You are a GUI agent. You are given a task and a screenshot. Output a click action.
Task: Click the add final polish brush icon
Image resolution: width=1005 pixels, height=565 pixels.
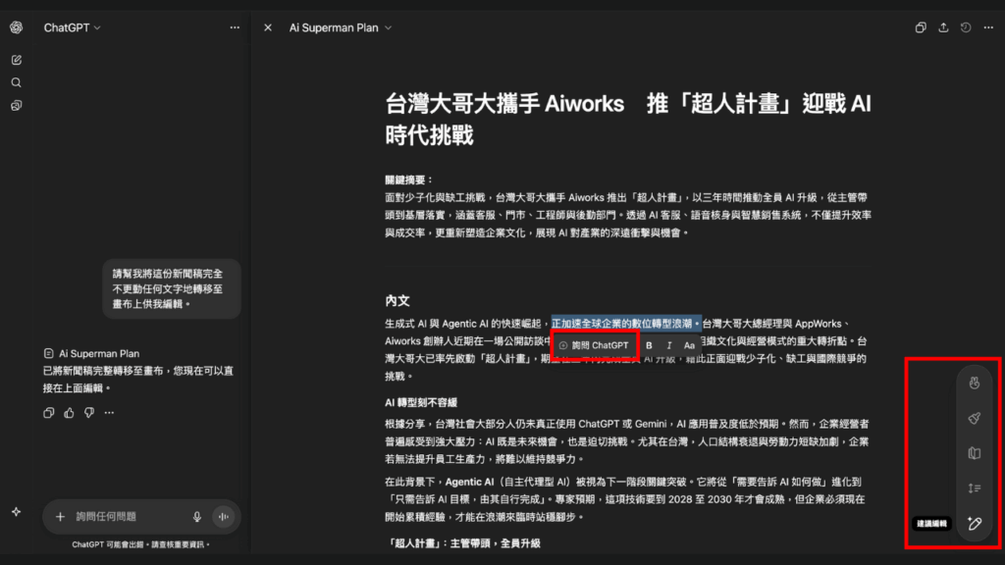[976, 417]
